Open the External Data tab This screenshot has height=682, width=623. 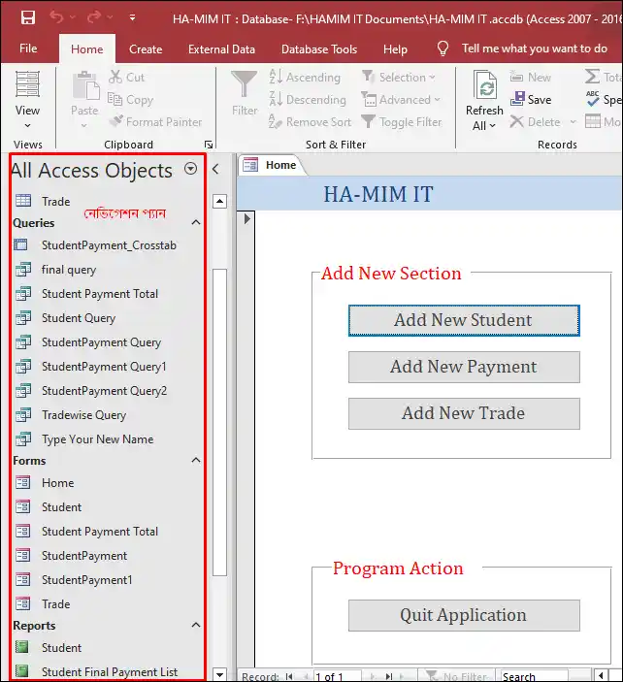coord(221,49)
